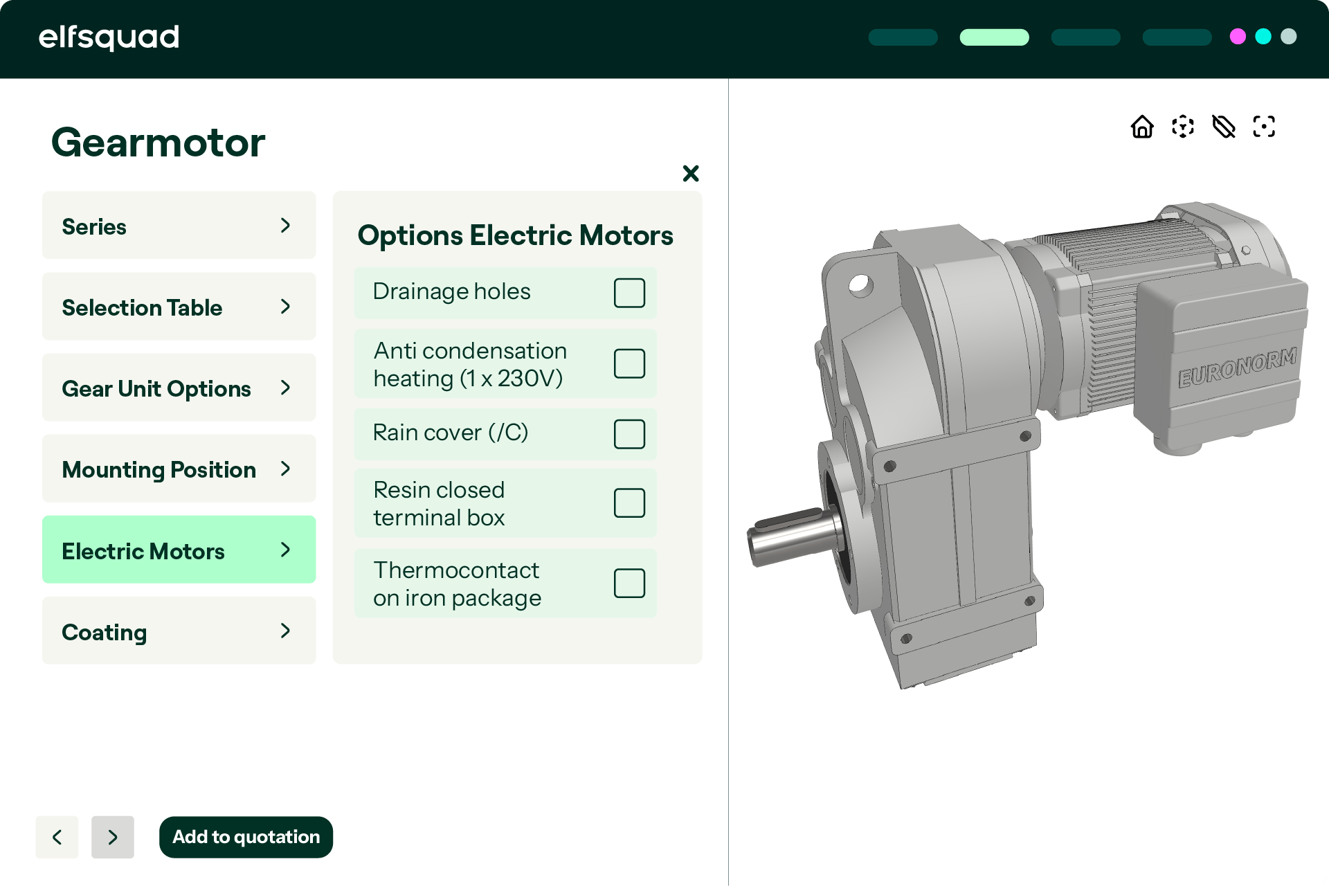
Task: Expand the Gear Unit Options chevron
Action: pyautogui.click(x=285, y=388)
